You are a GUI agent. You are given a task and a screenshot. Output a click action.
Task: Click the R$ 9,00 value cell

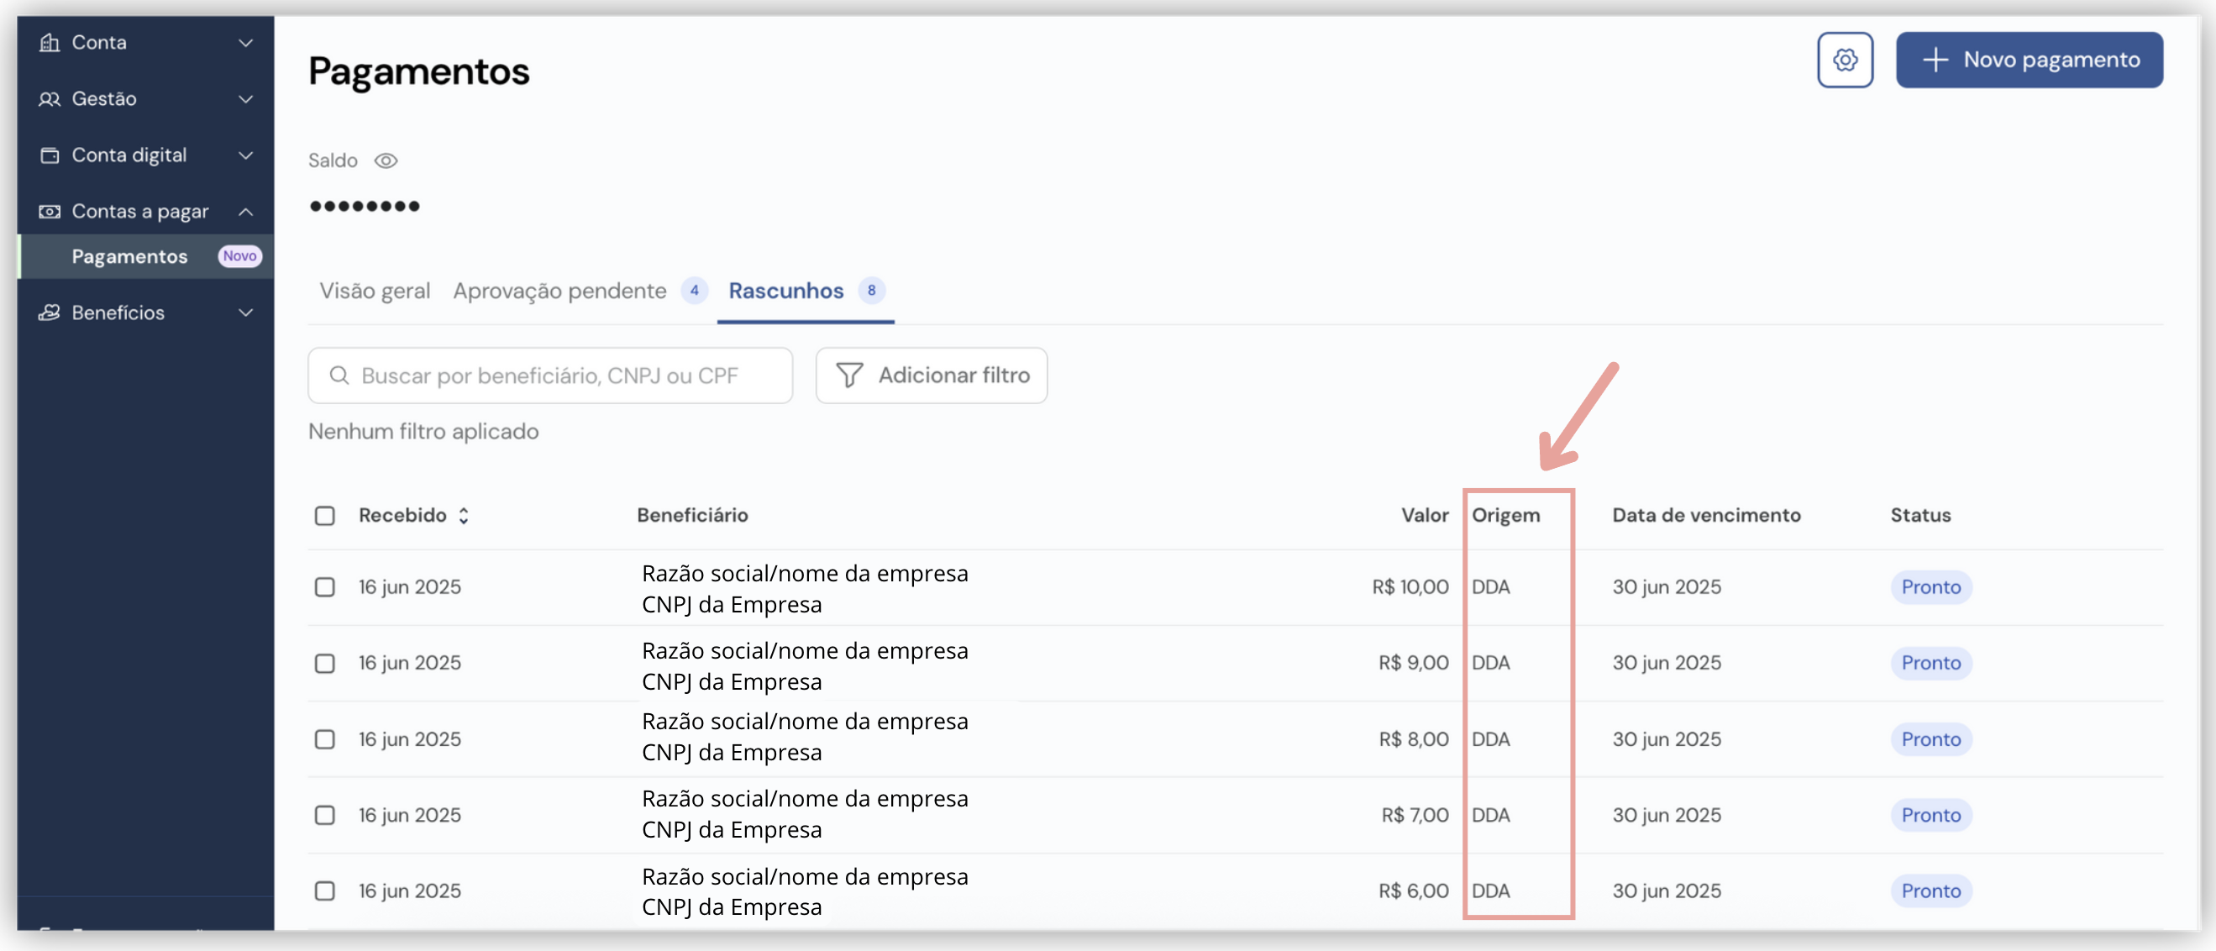tap(1414, 664)
